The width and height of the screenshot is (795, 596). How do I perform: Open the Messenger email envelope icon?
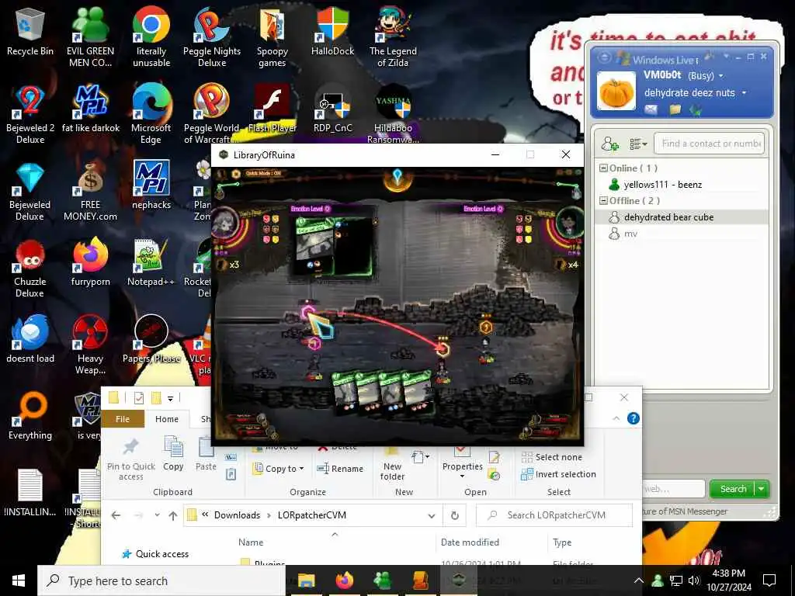651,109
